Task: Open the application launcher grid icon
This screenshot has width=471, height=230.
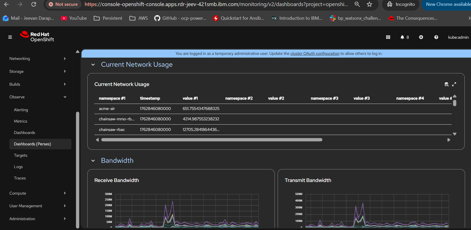Action: (x=388, y=37)
